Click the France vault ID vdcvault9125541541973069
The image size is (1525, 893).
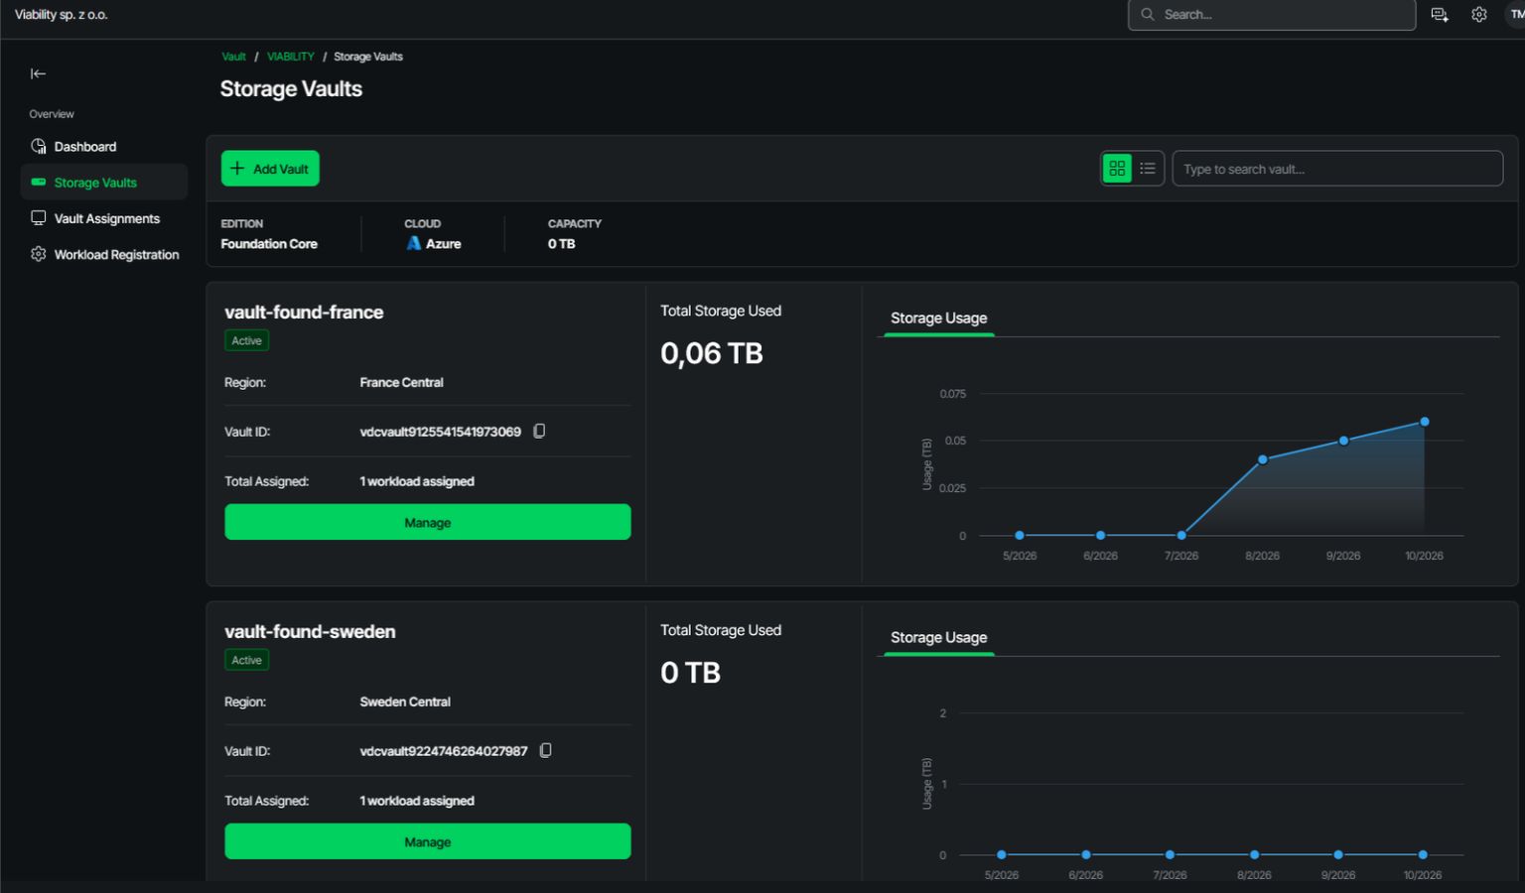pyautogui.click(x=440, y=432)
